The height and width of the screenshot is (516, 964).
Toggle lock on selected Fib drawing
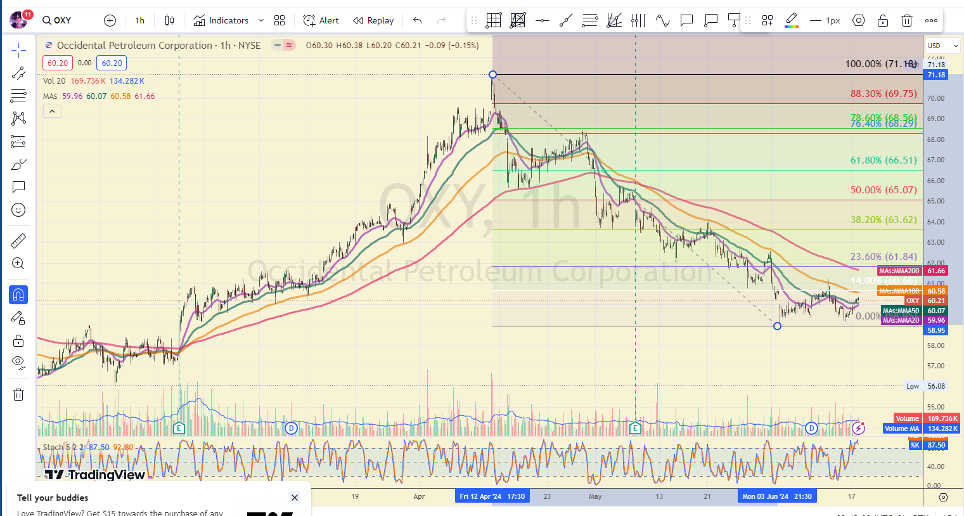click(883, 20)
